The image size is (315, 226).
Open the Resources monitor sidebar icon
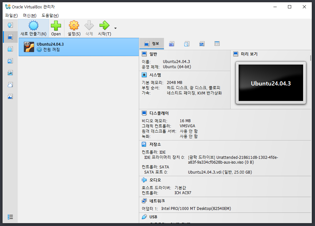coord(10,97)
